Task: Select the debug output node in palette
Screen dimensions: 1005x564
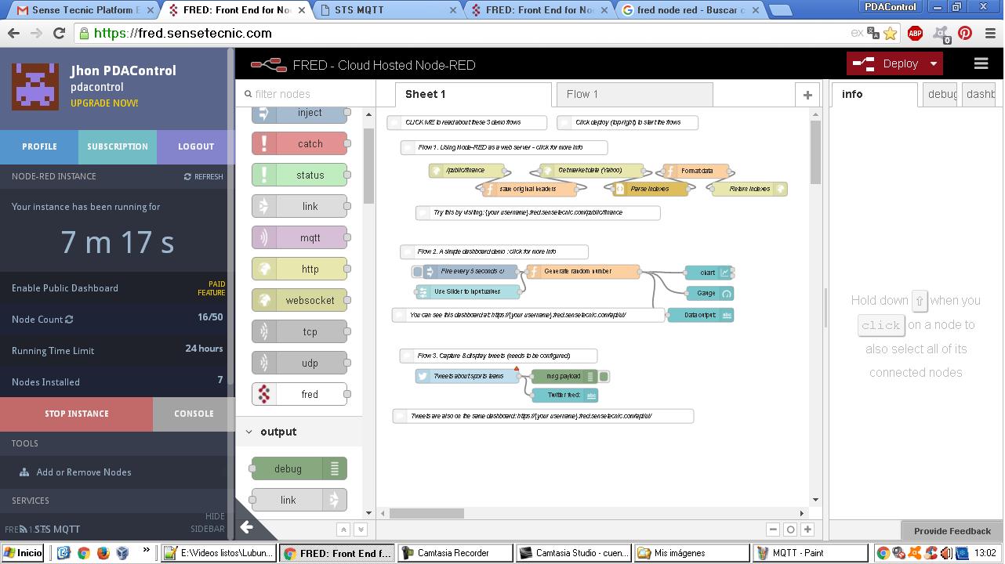Action: [x=299, y=468]
